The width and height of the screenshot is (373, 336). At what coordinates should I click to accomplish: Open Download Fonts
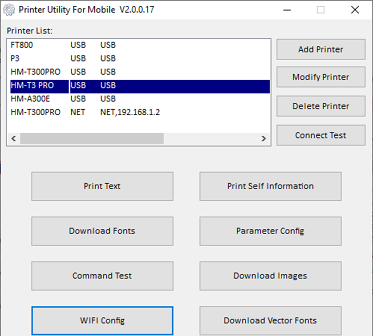click(102, 231)
